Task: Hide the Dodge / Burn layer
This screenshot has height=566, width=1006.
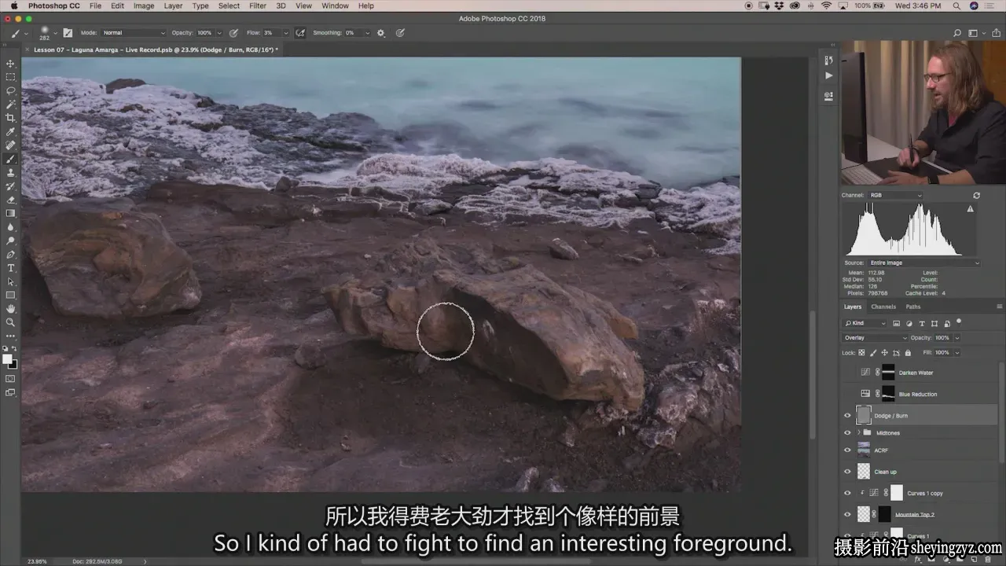Action: [x=847, y=415]
